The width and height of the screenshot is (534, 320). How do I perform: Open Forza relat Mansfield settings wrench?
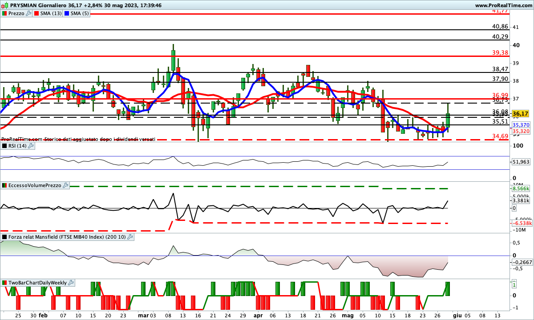coord(129,237)
